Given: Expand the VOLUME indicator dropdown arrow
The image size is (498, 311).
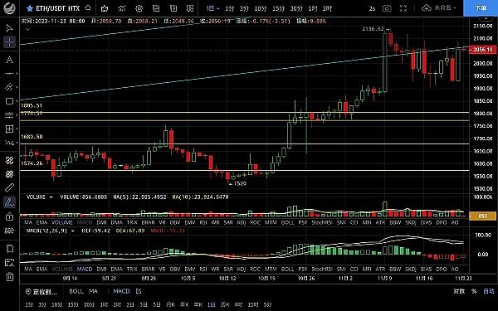Looking at the screenshot, I should click(51, 197).
